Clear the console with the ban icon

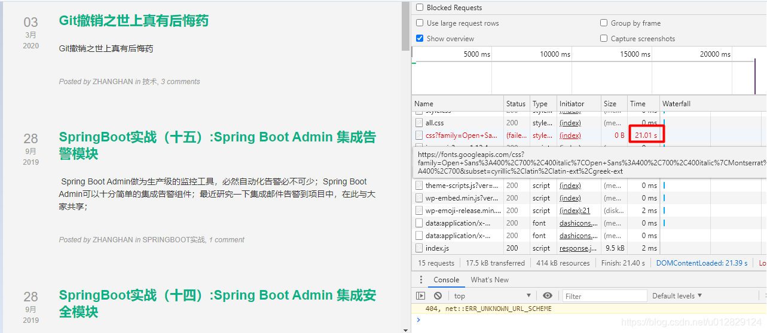438,296
